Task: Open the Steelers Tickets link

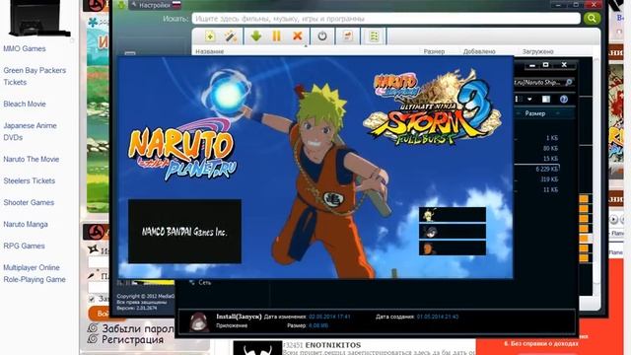Action: pyautogui.click(x=30, y=181)
